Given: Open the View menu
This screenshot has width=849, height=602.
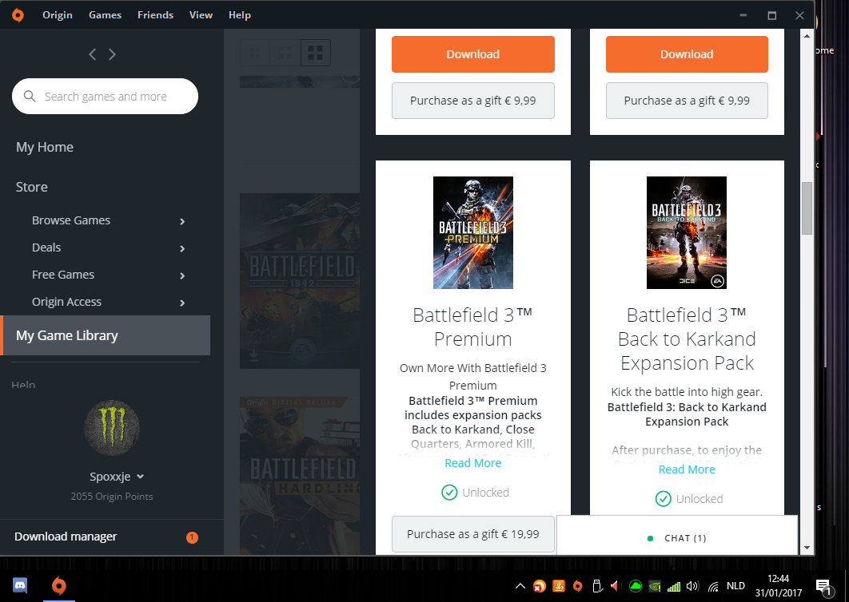Looking at the screenshot, I should [x=201, y=15].
